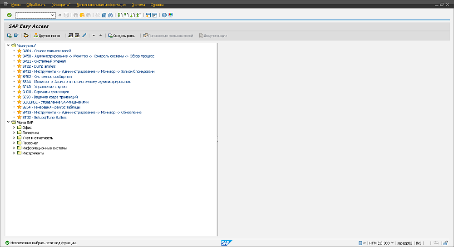Select favorite ST22 - Dump analysis

coord(39,66)
